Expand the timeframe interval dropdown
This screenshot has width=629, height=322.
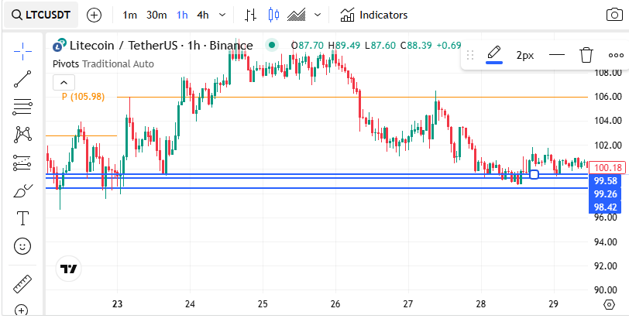(222, 15)
